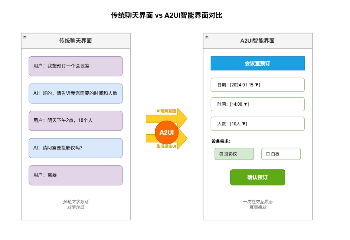
Task: Click the blue 会议室预订 header
Action: tap(258, 63)
